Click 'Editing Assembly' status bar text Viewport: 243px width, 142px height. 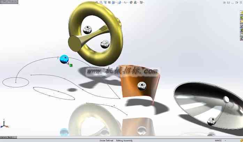pyautogui.click(x=124, y=141)
